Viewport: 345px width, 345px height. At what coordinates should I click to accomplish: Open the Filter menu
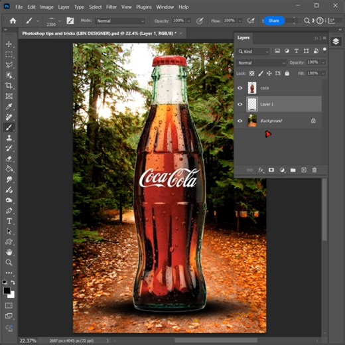pyautogui.click(x=111, y=7)
